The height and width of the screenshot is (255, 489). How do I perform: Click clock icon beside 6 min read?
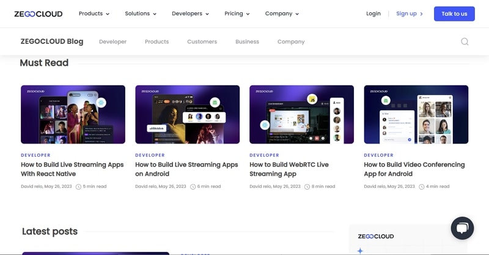pos(193,187)
